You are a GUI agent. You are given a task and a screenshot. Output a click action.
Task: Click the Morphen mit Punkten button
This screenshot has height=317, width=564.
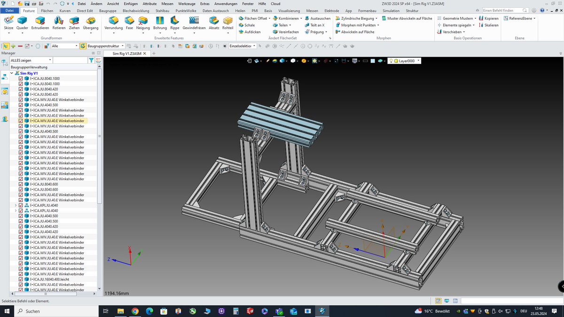[356, 25]
